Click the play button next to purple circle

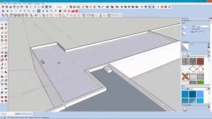(x=8, y=11)
